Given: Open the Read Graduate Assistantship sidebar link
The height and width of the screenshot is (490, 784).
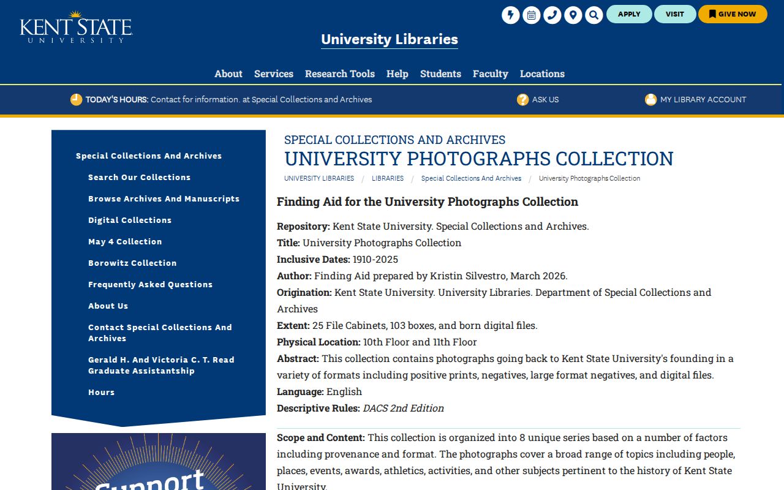Looking at the screenshot, I should click(x=162, y=365).
